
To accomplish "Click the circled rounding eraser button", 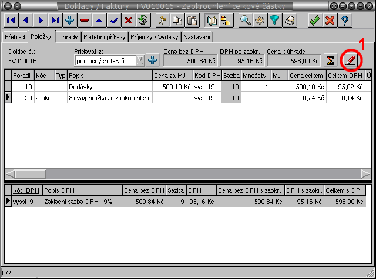I will point(350,60).
